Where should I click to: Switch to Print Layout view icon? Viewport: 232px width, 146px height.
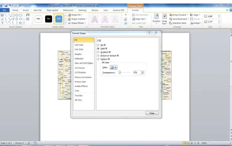point(185,143)
